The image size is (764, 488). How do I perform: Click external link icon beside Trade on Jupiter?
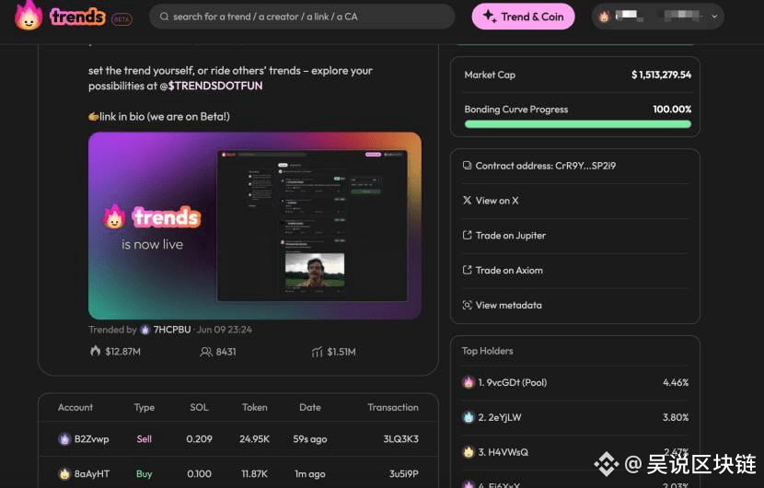click(x=467, y=235)
